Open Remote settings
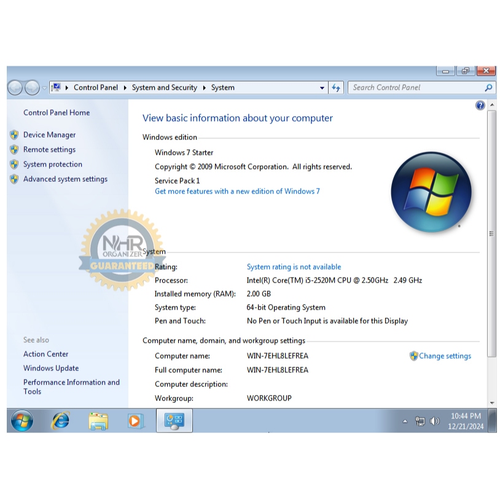 [x=49, y=149]
